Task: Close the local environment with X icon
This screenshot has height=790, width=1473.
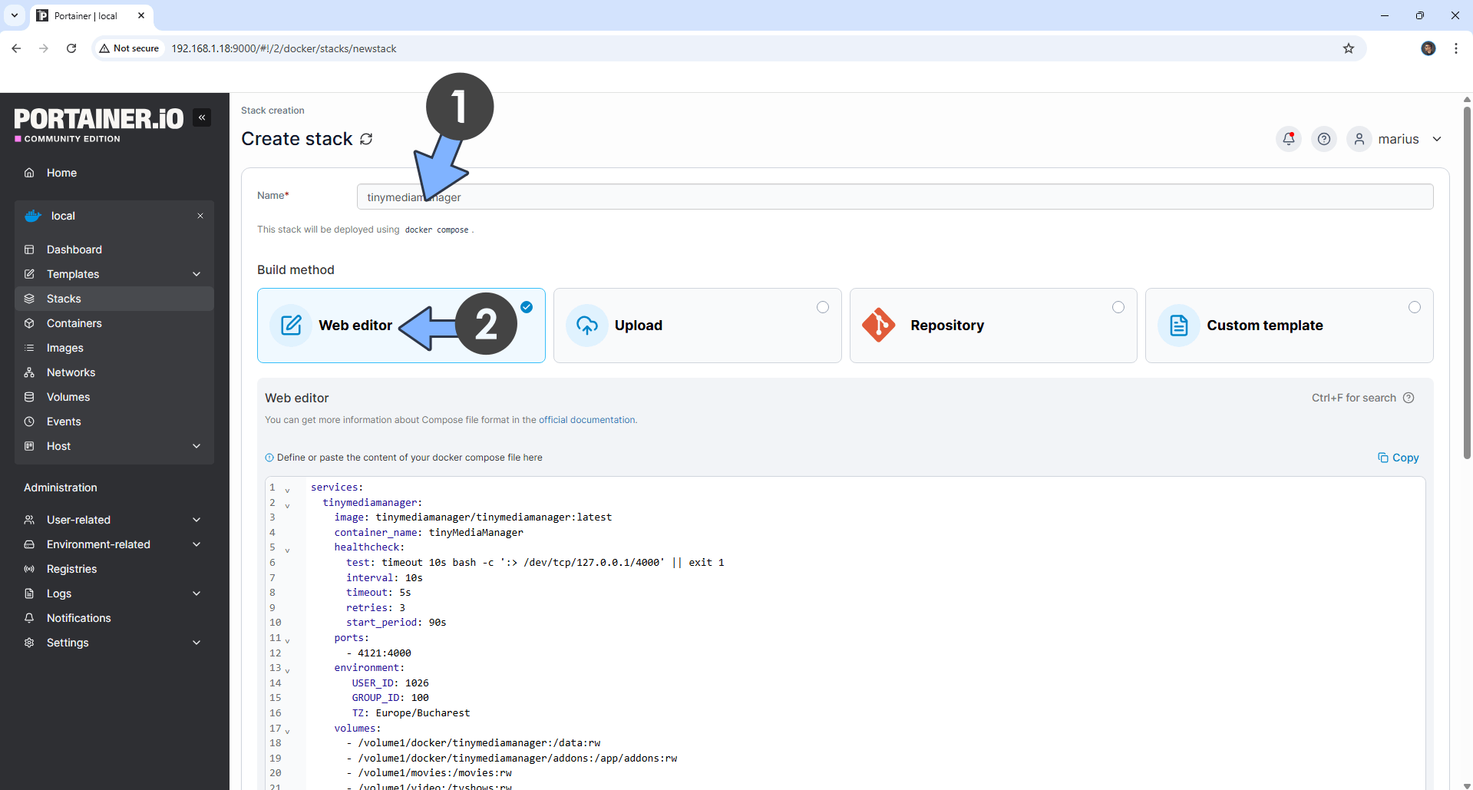Action: (x=200, y=216)
